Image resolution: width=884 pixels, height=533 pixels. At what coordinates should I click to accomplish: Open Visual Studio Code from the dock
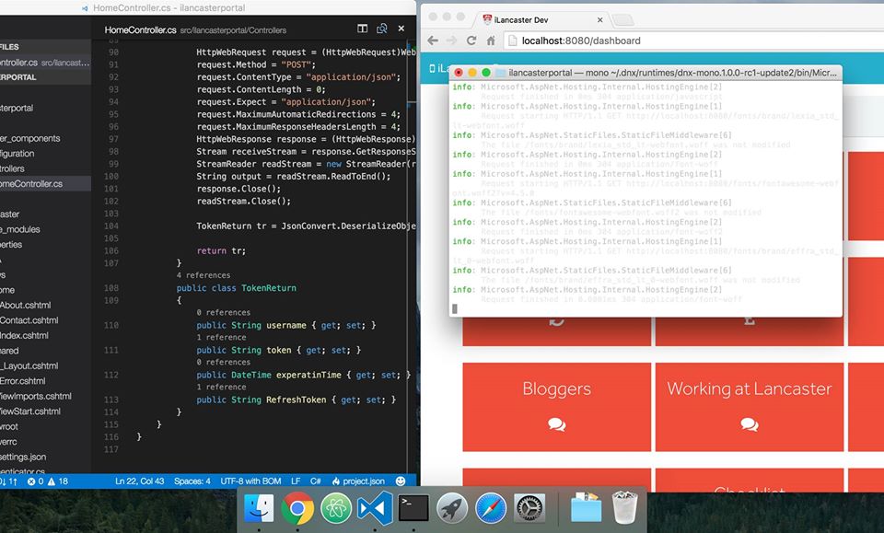375,508
